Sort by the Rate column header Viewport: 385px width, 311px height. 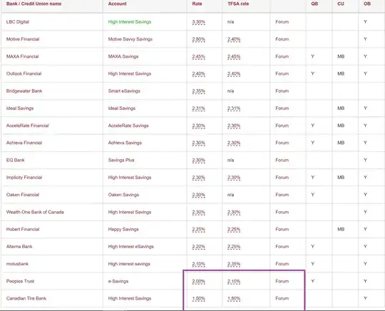(197, 4)
